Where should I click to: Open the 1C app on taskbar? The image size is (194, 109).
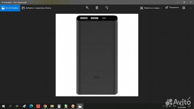(x=73, y=106)
